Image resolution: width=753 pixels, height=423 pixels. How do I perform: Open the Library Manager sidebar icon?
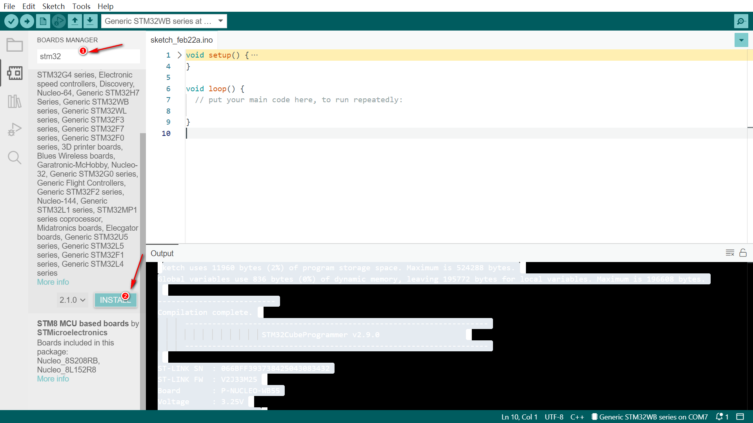15,101
